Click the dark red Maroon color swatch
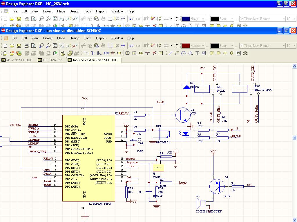Screen dimensions: 297x222 [x=186, y=46]
